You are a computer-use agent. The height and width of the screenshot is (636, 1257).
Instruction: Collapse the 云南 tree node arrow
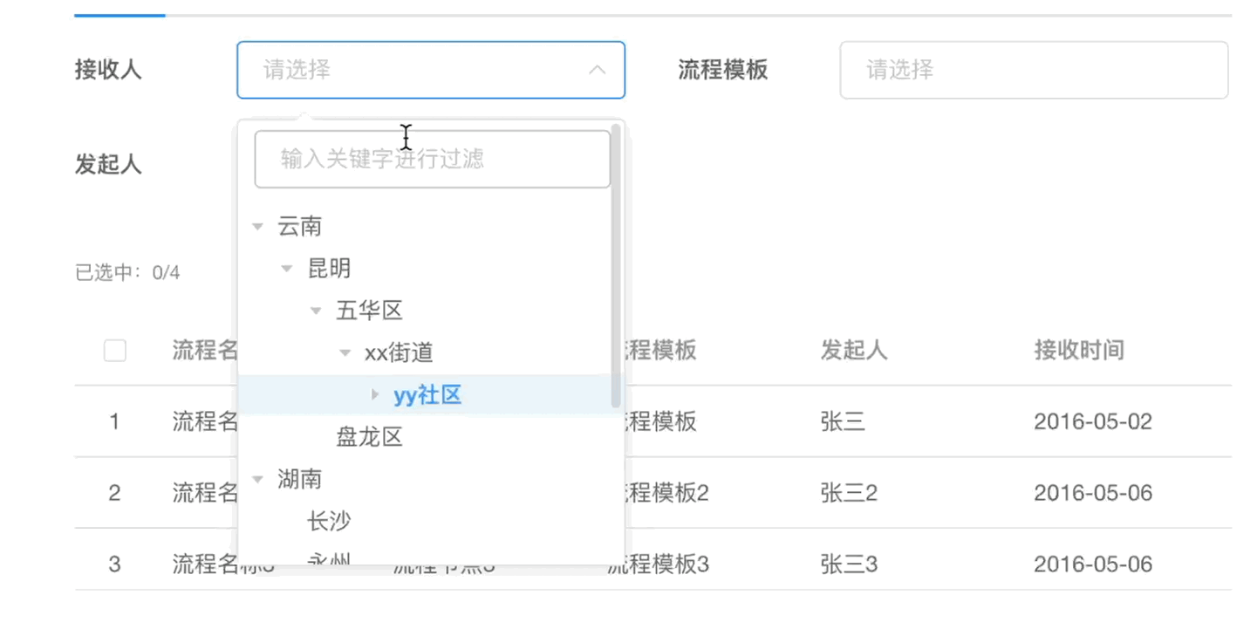tap(257, 227)
